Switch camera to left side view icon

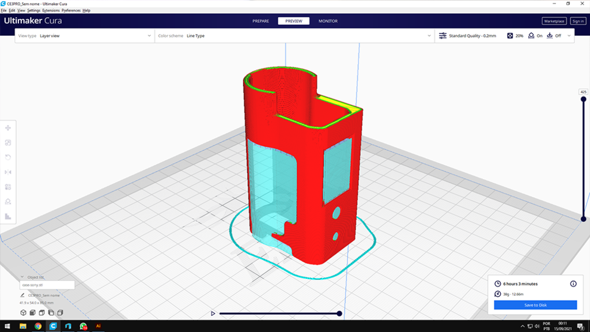51,312
